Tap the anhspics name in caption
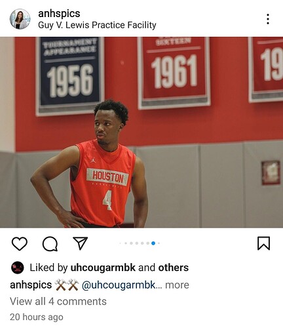 pos(31,285)
